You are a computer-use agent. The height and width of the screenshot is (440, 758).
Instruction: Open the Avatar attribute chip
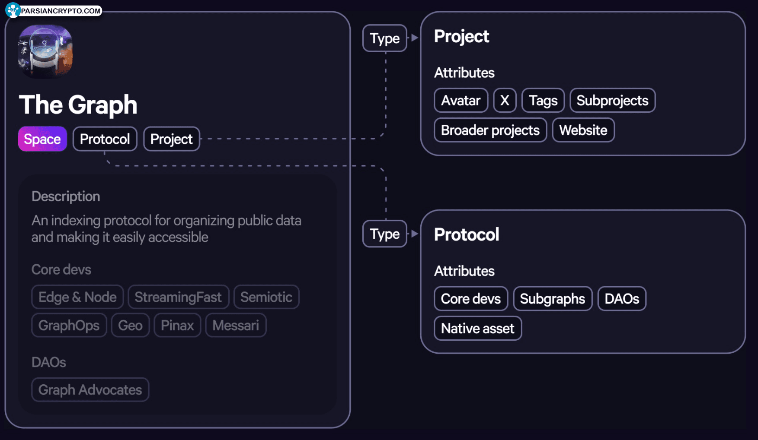click(x=461, y=101)
